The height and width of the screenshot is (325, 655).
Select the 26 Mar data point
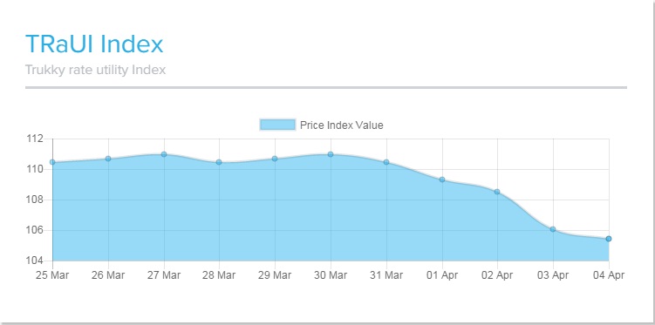click(x=108, y=159)
